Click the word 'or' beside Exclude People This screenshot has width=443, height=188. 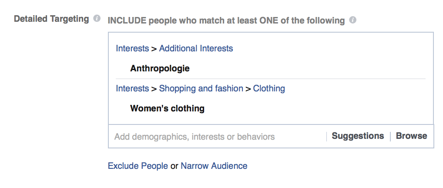point(174,166)
